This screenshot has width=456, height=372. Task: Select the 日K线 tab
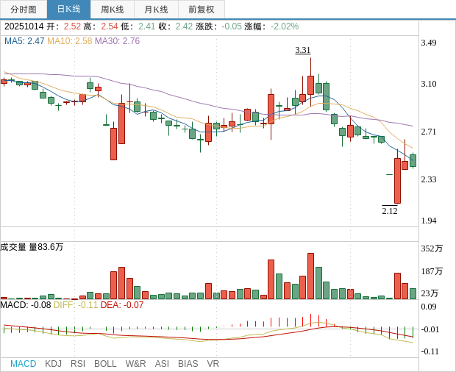pyautogui.click(x=68, y=10)
